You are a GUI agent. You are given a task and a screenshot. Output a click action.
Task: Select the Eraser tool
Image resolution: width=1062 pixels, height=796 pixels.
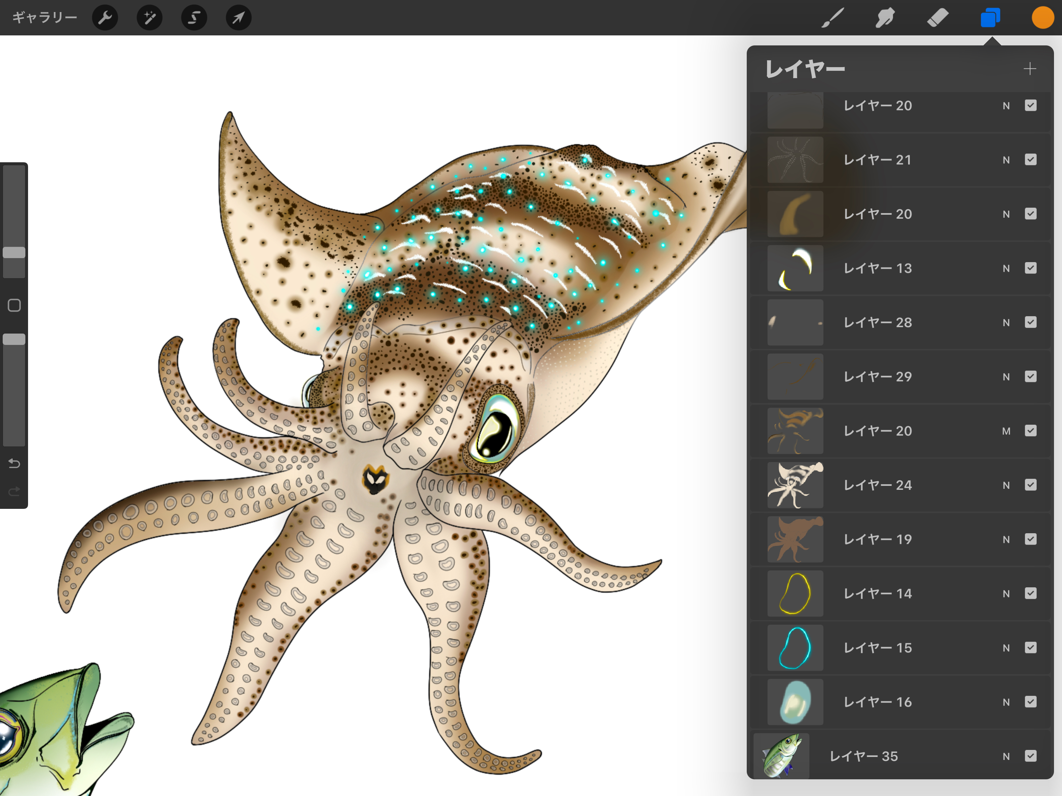937,18
